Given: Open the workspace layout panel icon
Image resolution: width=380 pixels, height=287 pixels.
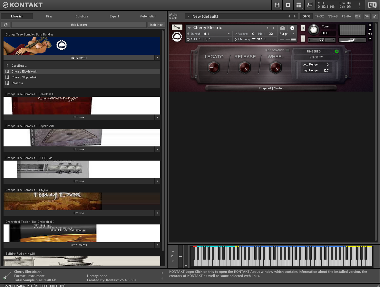Looking at the screenshot, I should (x=299, y=5).
